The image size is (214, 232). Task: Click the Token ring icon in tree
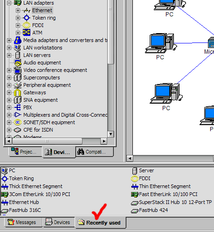click(x=27, y=18)
